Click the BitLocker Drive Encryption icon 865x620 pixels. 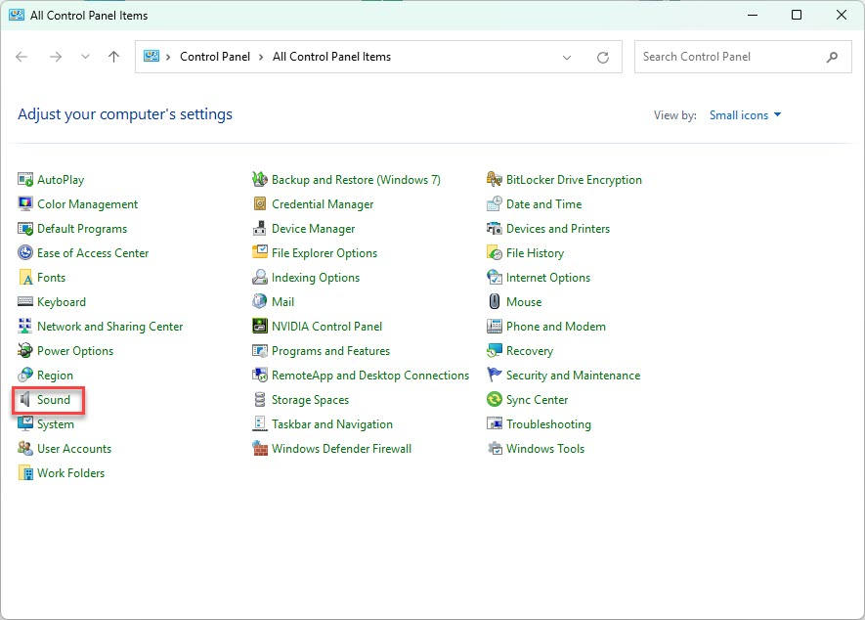495,180
